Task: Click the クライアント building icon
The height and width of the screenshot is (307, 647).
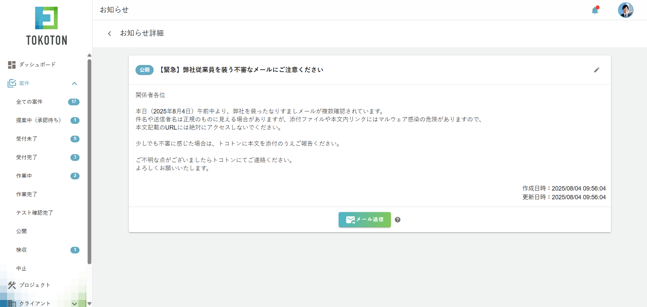Action: pos(12,303)
